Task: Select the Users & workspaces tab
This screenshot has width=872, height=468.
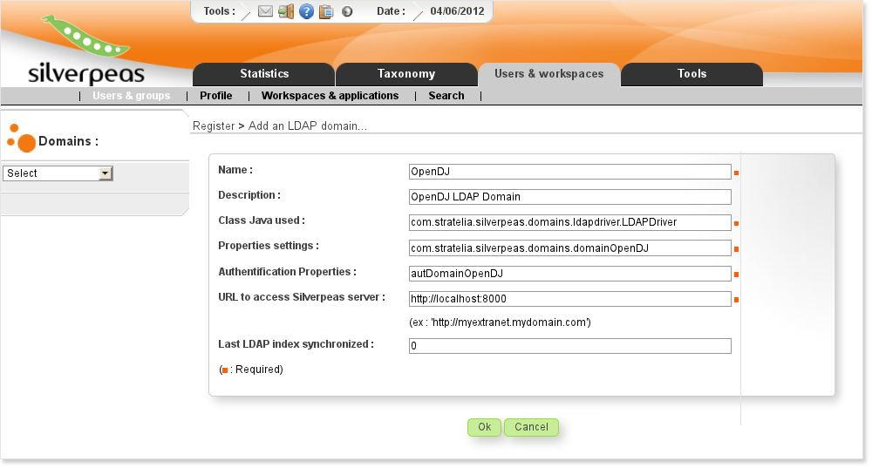Action: click(548, 74)
